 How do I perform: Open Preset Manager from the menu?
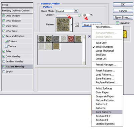pyautogui.click(x=106, y=64)
